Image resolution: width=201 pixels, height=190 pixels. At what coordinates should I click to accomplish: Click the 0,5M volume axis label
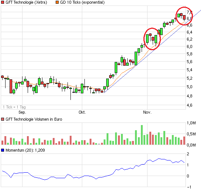click(191, 134)
